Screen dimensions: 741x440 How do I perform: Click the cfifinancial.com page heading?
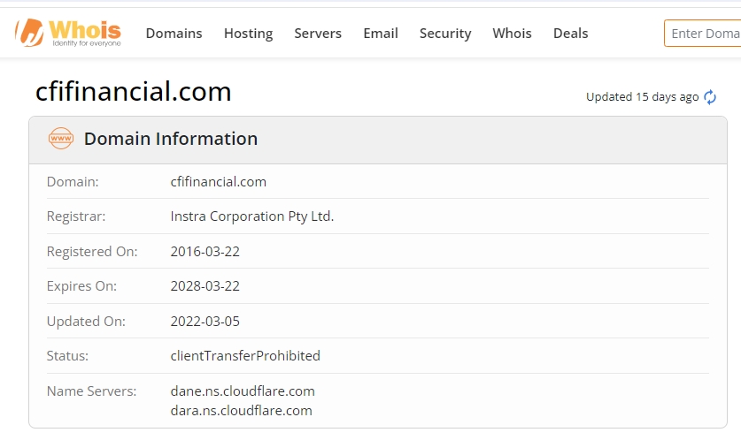133,92
